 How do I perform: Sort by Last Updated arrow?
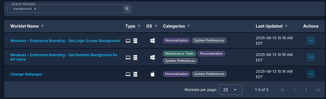click(x=286, y=26)
